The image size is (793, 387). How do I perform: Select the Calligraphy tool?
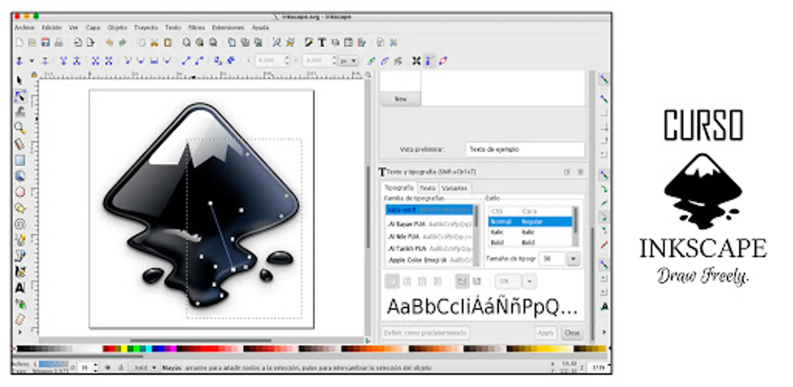pyautogui.click(x=20, y=272)
